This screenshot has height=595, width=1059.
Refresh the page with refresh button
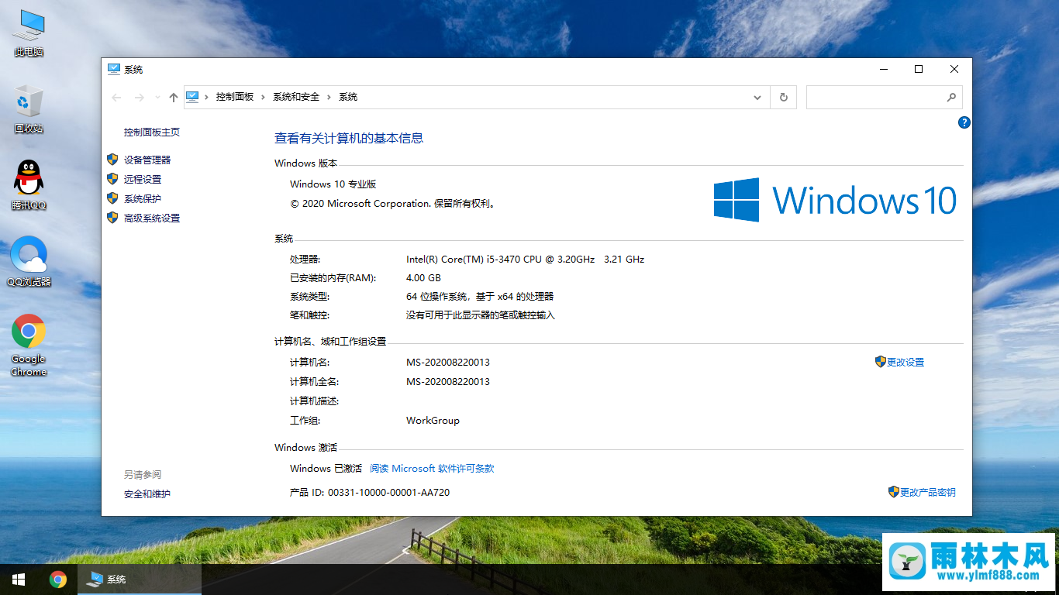click(x=784, y=97)
